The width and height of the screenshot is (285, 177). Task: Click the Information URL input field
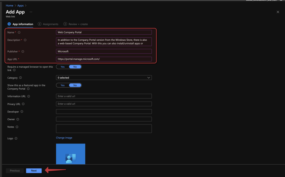point(104,96)
